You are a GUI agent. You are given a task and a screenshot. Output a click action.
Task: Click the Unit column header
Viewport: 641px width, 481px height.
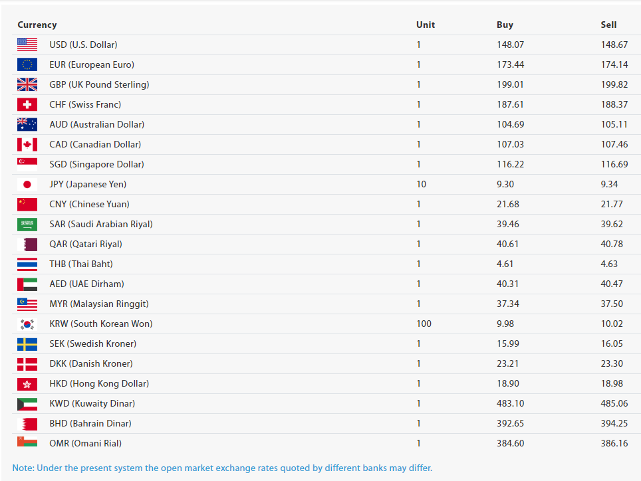[x=426, y=25]
